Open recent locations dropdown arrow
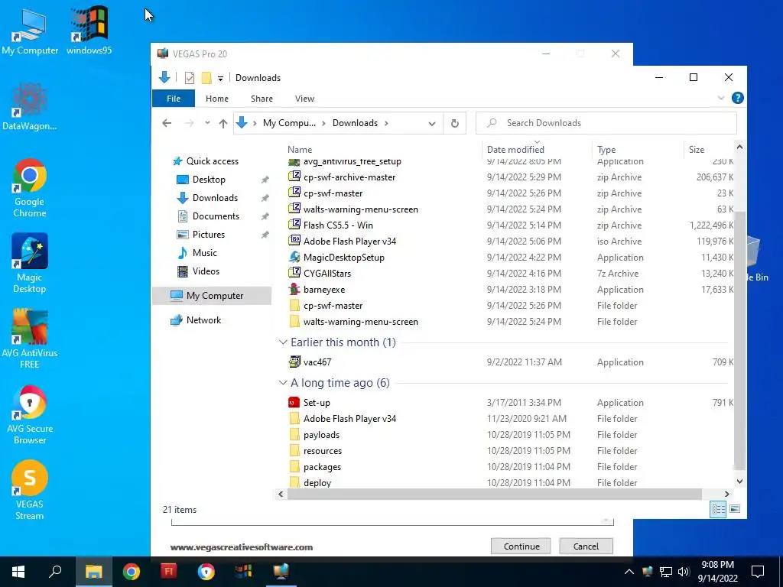Viewport: 783px width, 587px height. pos(207,123)
